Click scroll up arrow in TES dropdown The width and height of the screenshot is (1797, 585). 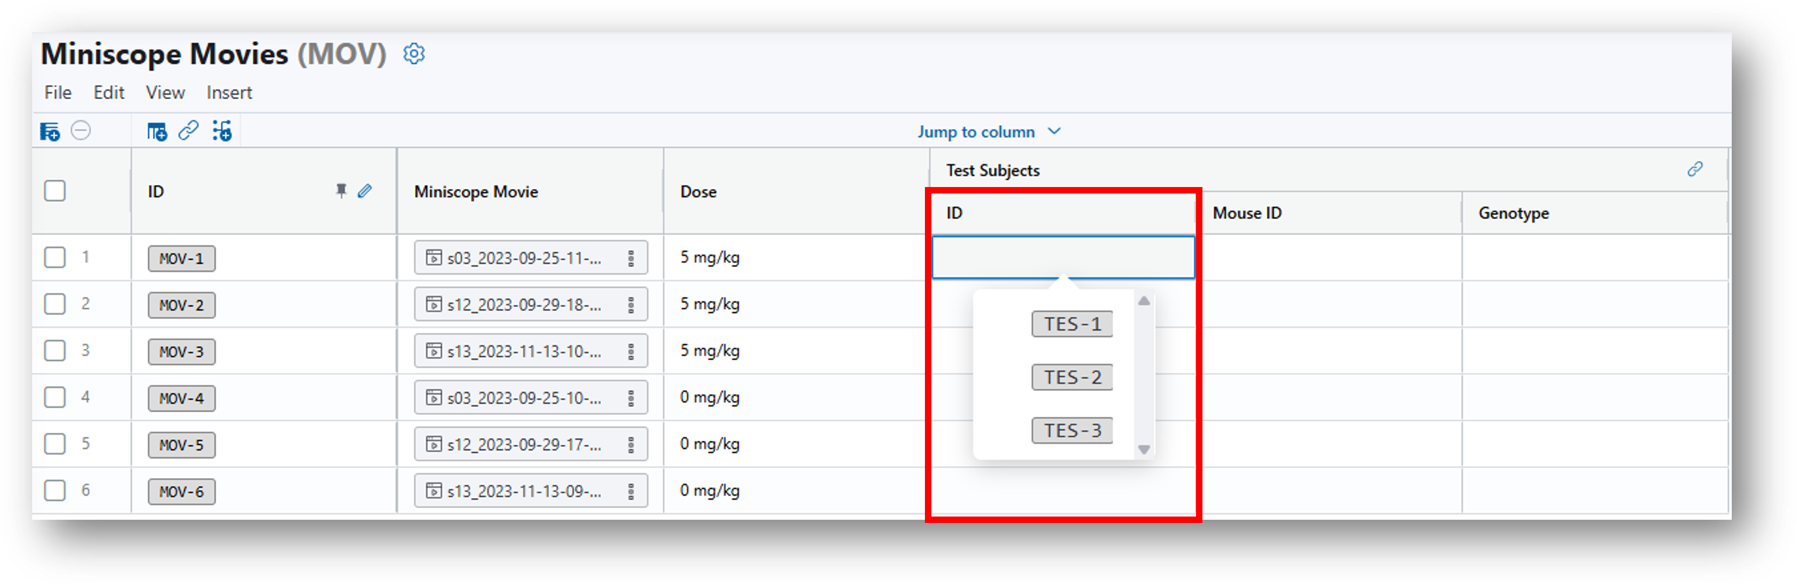click(1144, 301)
